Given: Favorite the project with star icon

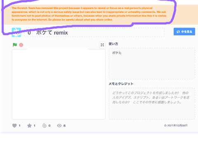Looking at the screenshot, I should click(x=29, y=125).
